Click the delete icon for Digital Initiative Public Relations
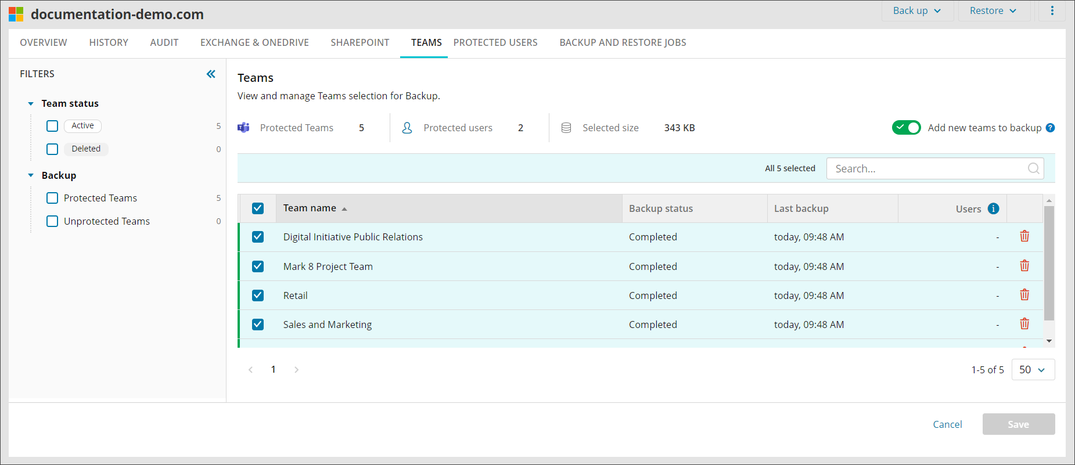 [1024, 236]
